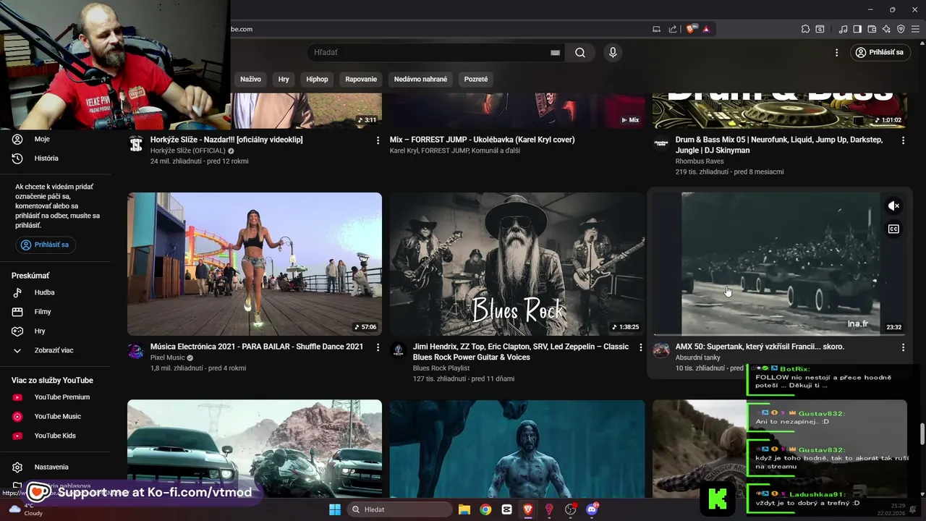This screenshot has height=521, width=926.
Task: Open YouTube settings three-dot menu near Prihlásiť sa
Action: (836, 52)
